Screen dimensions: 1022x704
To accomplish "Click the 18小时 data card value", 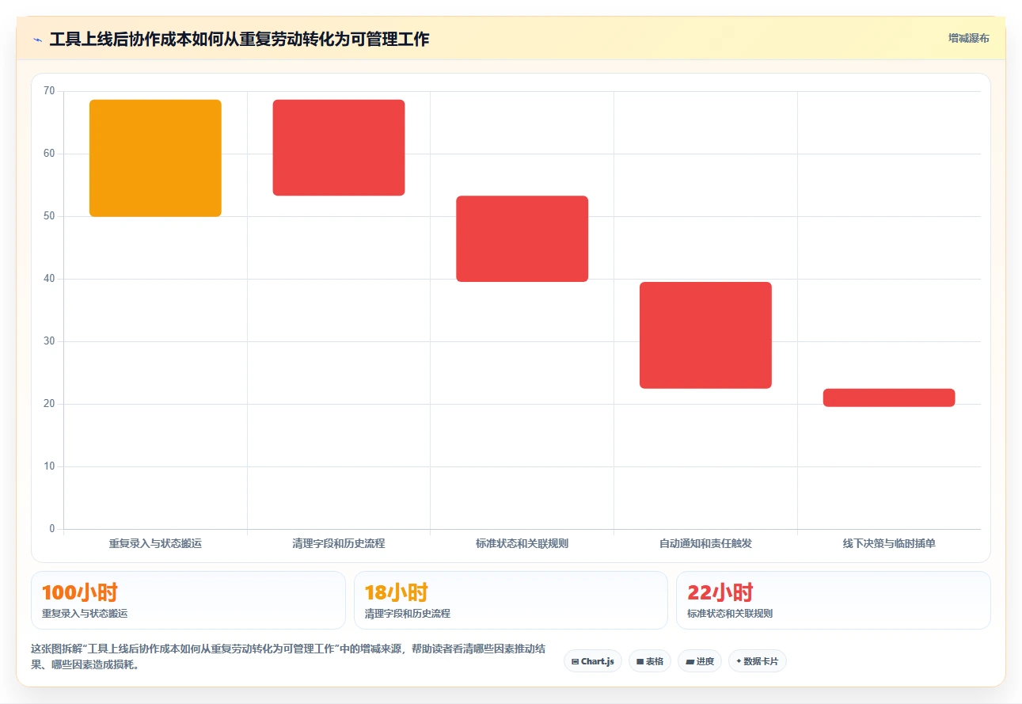I will [396, 592].
